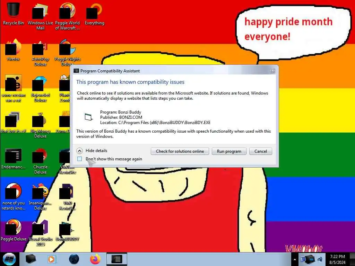
Task: Open AstroPop Deluxe desktop icon
Action: pos(40,53)
